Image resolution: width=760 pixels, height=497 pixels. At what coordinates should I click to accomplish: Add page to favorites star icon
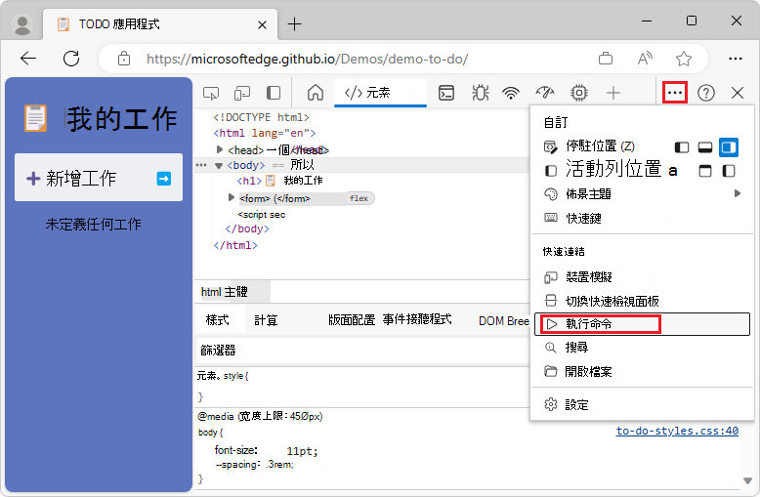tap(684, 59)
